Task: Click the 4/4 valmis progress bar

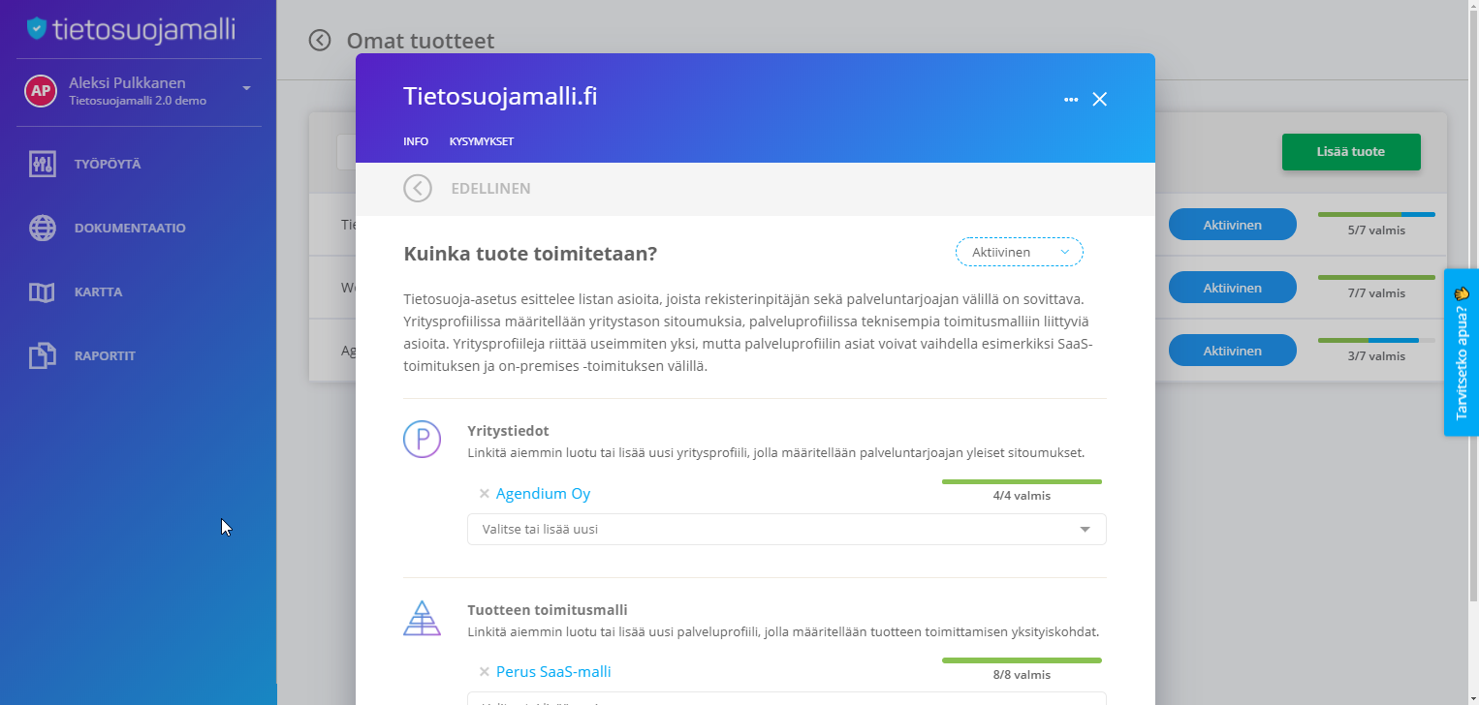Action: click(1022, 481)
